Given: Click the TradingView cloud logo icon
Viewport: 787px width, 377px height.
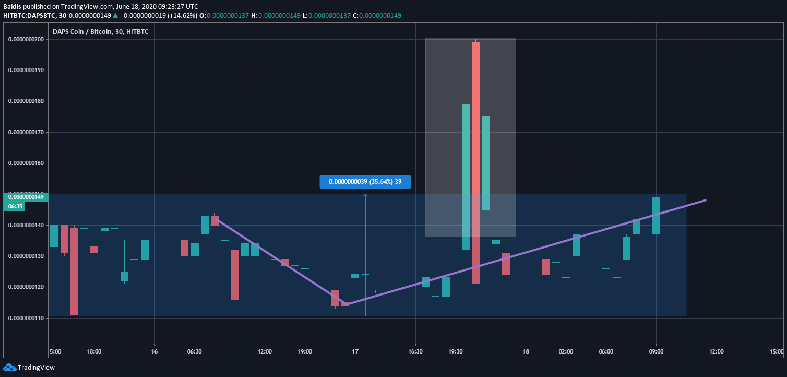Looking at the screenshot, I should pyautogui.click(x=9, y=368).
